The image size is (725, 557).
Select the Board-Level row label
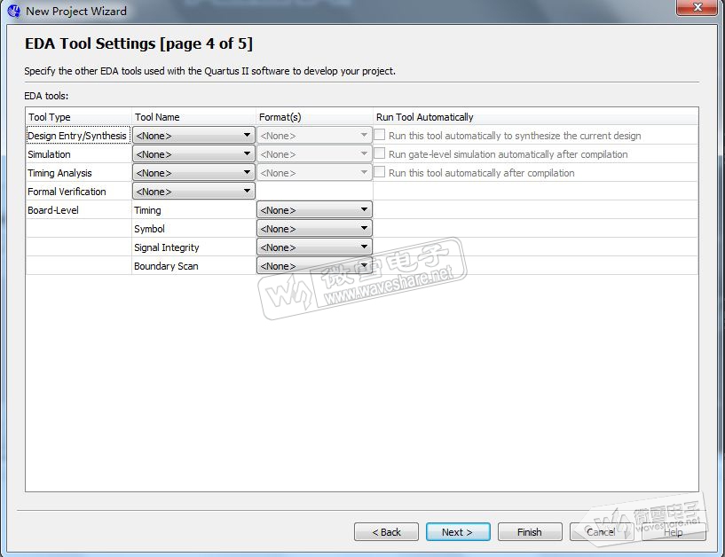53,210
